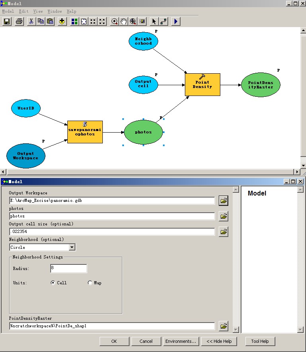306x352 pixels.
Task: Click the Navigate overview window icon
Action: click(x=142, y=22)
